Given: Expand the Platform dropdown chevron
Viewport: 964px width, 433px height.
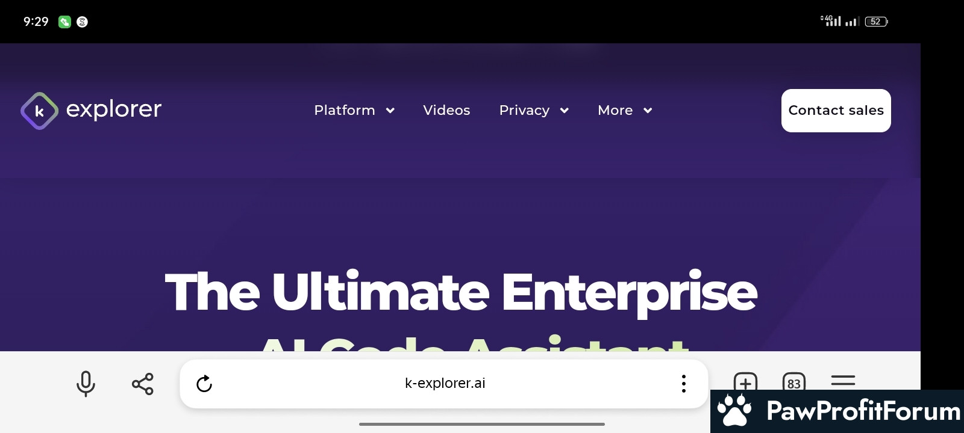Looking at the screenshot, I should [390, 111].
